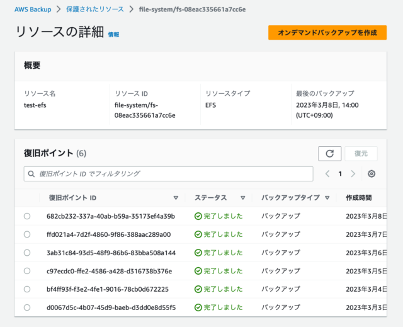Sort by バックアップタイプ column arrow
403x327 pixels.
[327, 198]
